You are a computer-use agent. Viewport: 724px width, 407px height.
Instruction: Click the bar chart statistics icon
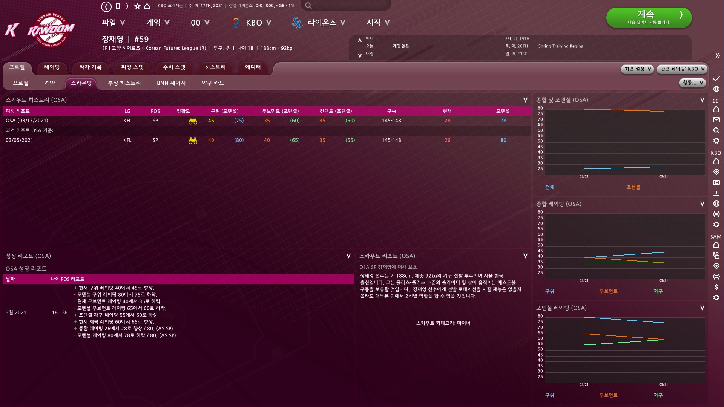(716, 193)
